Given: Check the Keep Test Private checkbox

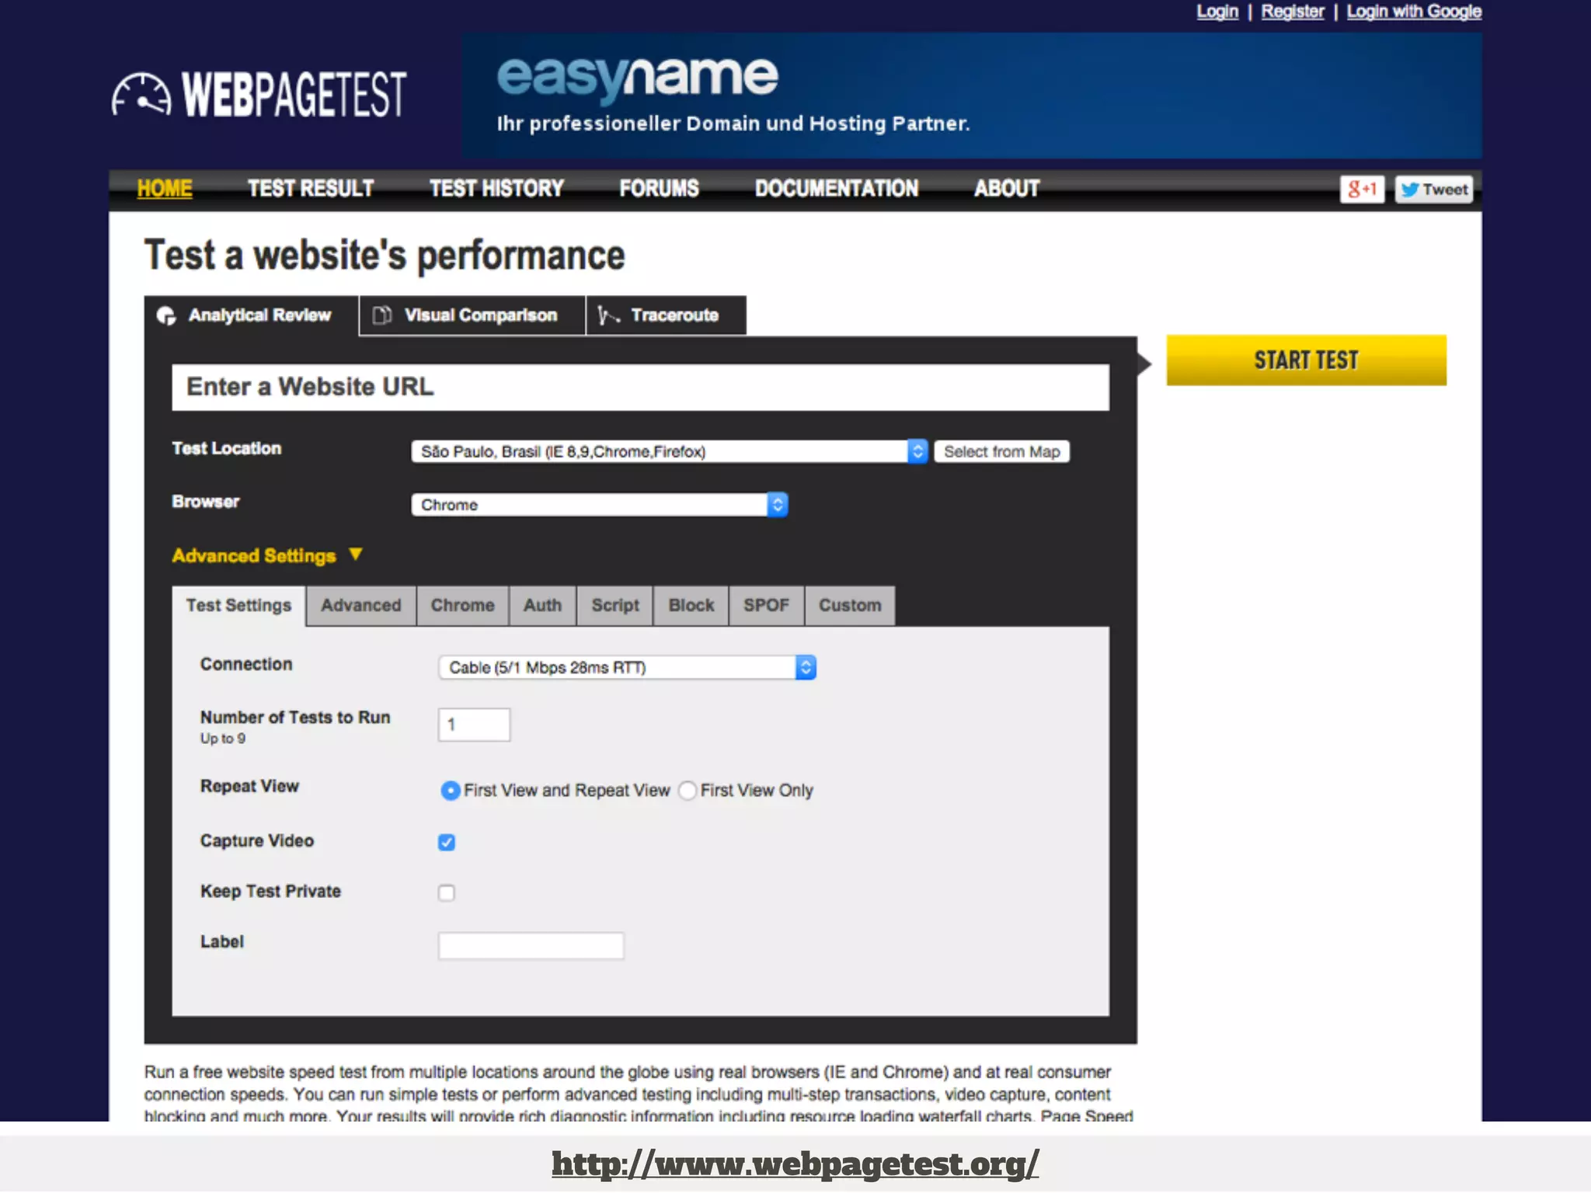Looking at the screenshot, I should point(447,892).
